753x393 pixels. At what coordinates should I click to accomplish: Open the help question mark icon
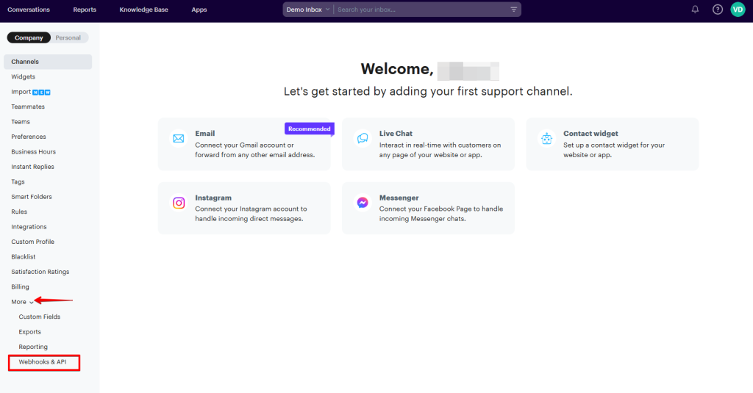718,10
